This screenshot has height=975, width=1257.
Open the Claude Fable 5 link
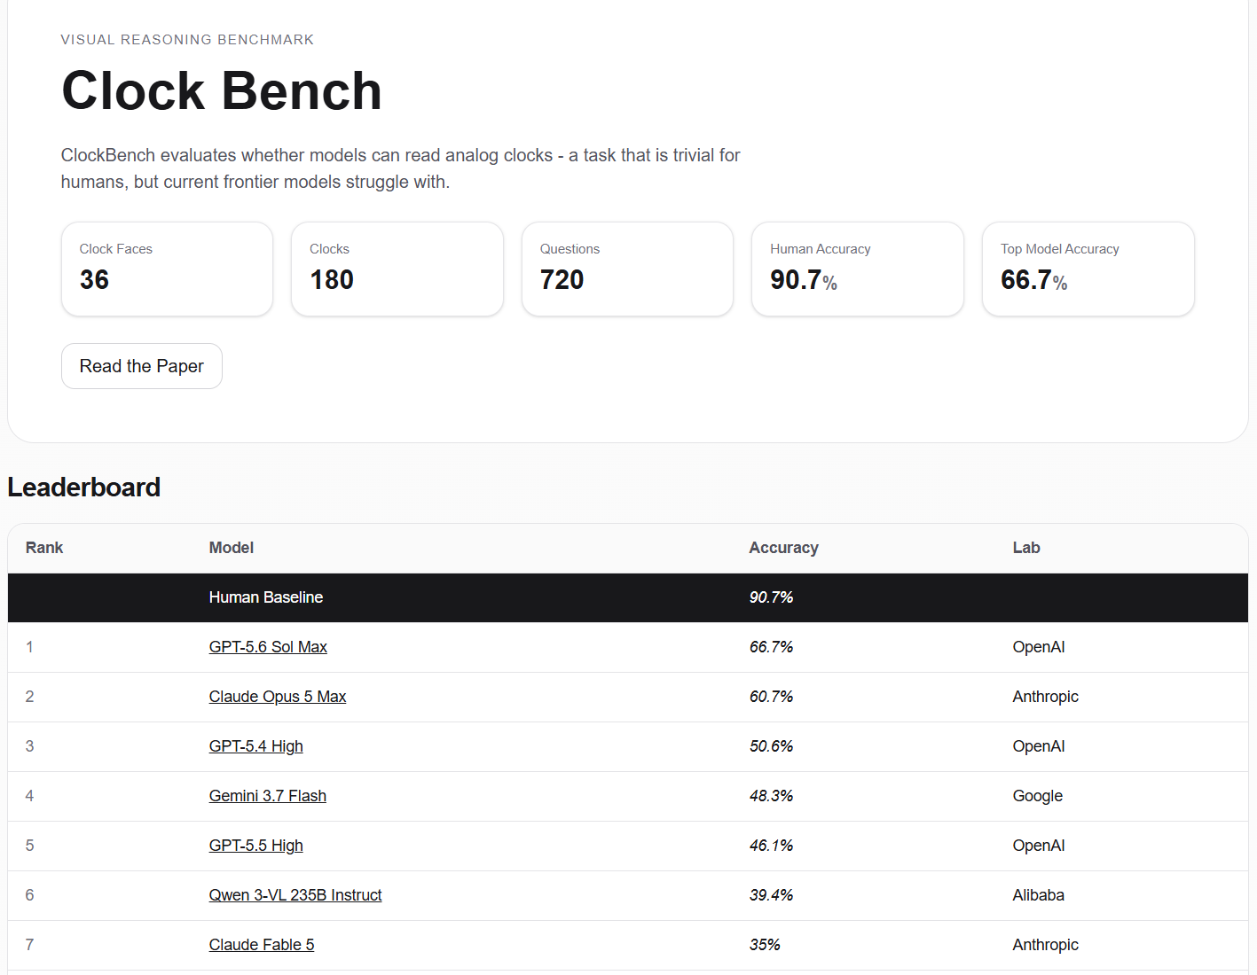[262, 945]
